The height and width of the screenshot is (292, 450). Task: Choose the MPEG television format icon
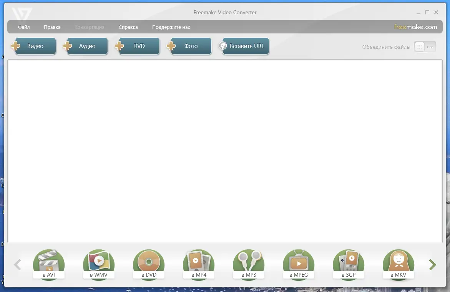click(299, 264)
